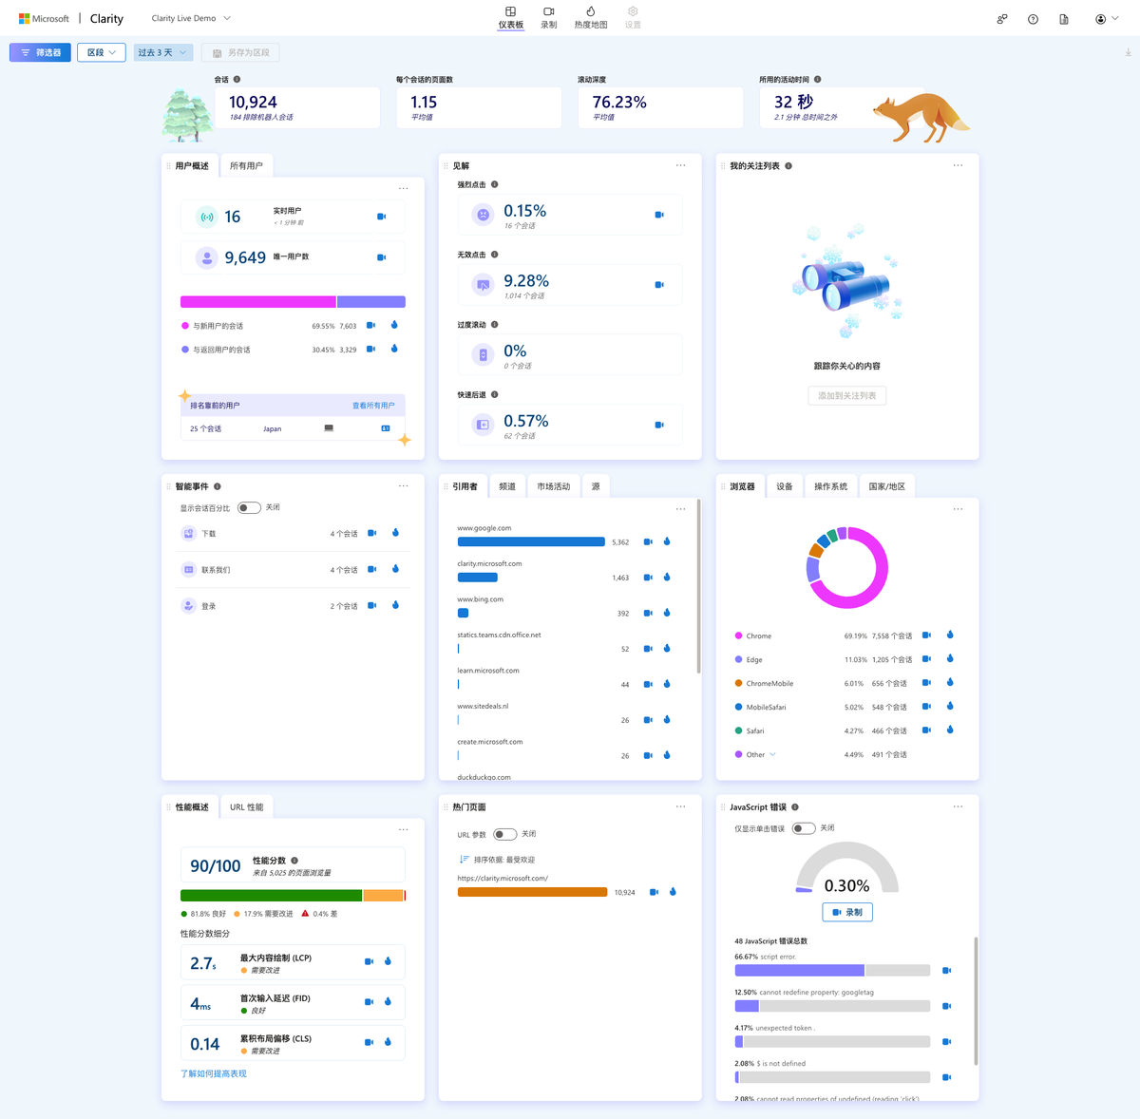Open Clarity Live Demo project dropdown

click(x=191, y=18)
